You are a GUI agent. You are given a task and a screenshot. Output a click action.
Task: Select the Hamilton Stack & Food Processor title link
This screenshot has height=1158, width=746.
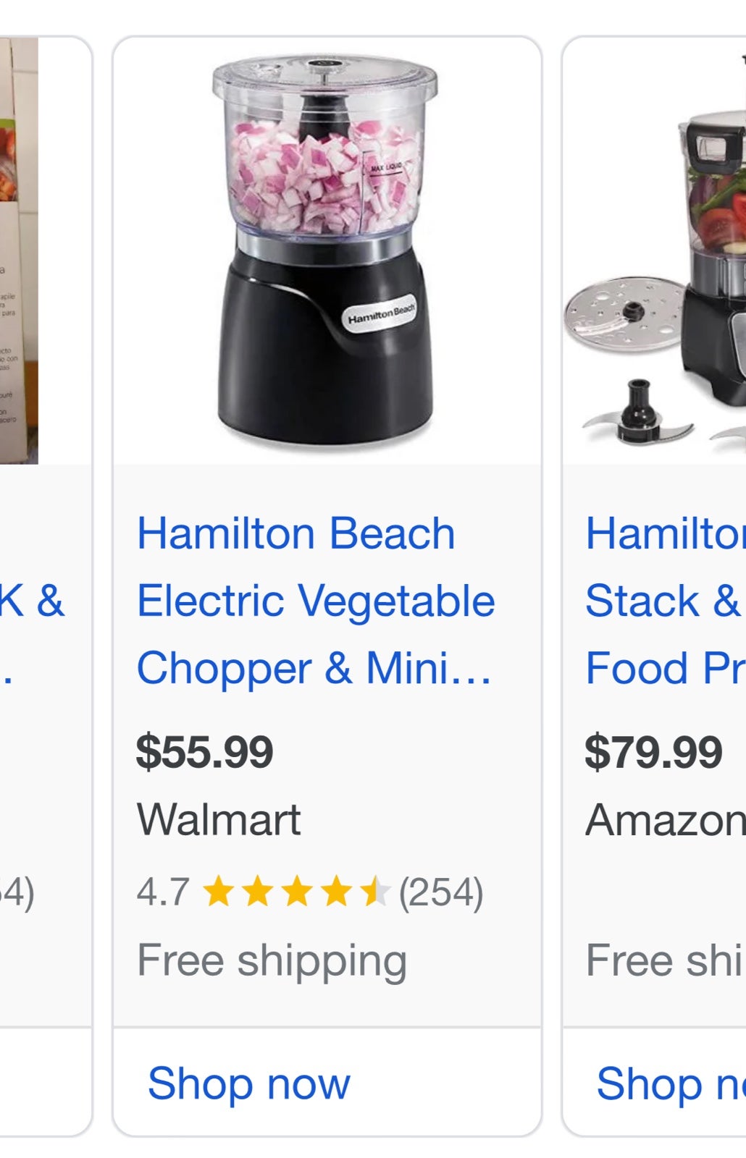coord(665,601)
